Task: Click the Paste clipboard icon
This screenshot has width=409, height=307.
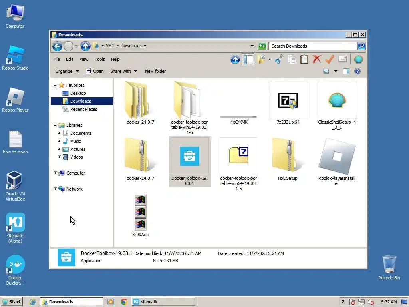Action: (x=304, y=60)
